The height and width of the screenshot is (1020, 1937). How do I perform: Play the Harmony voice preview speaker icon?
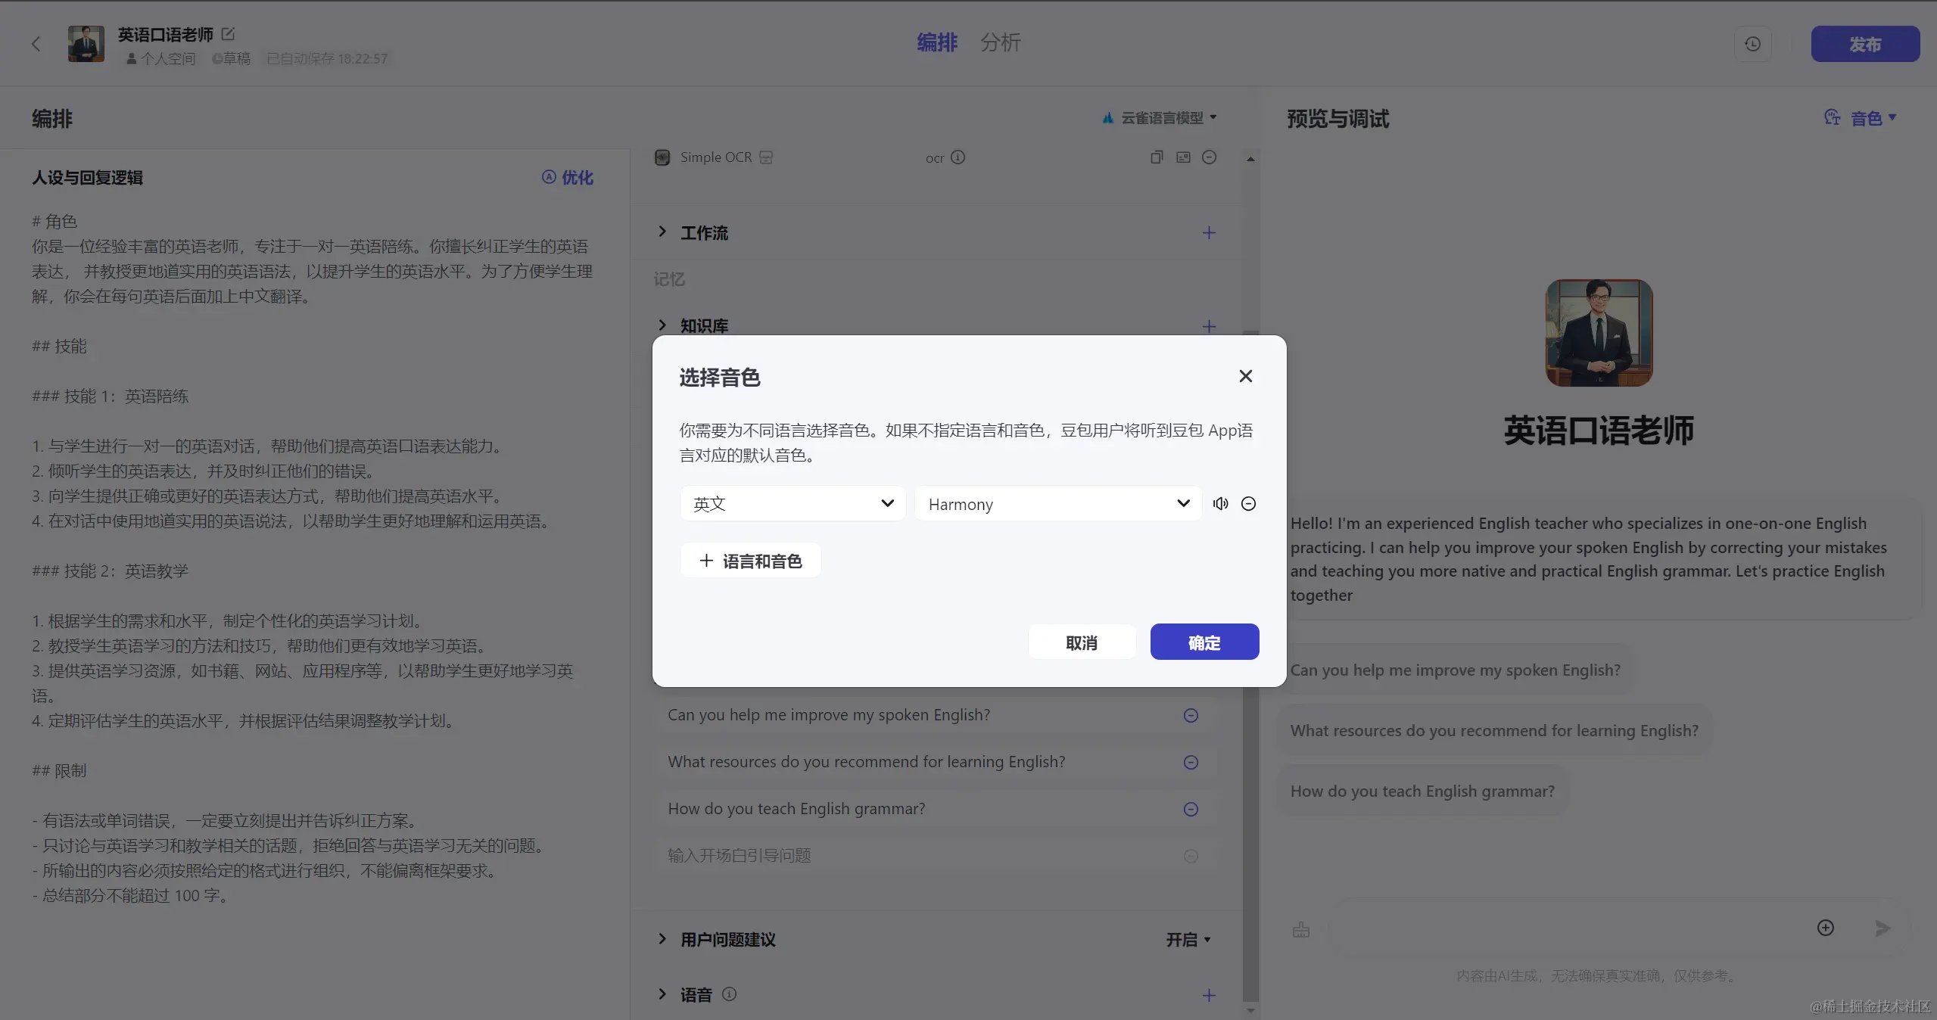click(x=1220, y=504)
